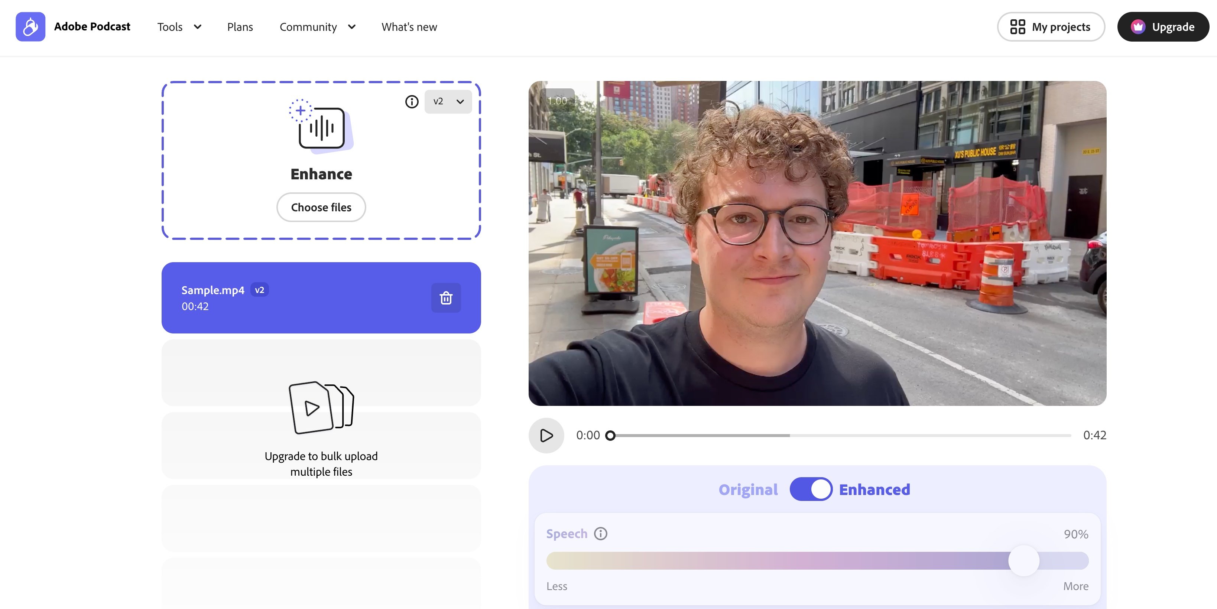
Task: Click the Upgrade button
Action: 1163,27
